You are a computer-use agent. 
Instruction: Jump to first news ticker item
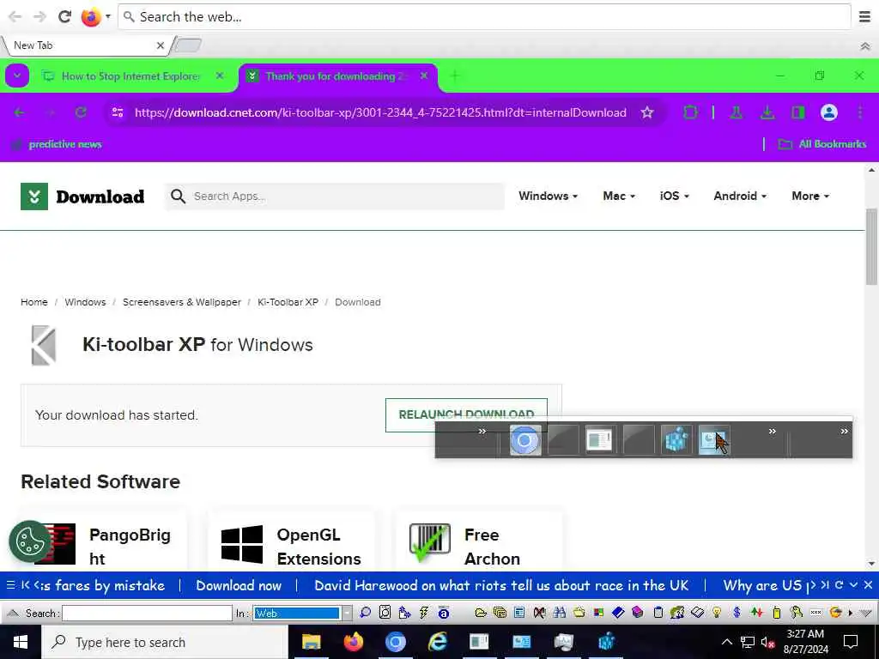pos(25,585)
